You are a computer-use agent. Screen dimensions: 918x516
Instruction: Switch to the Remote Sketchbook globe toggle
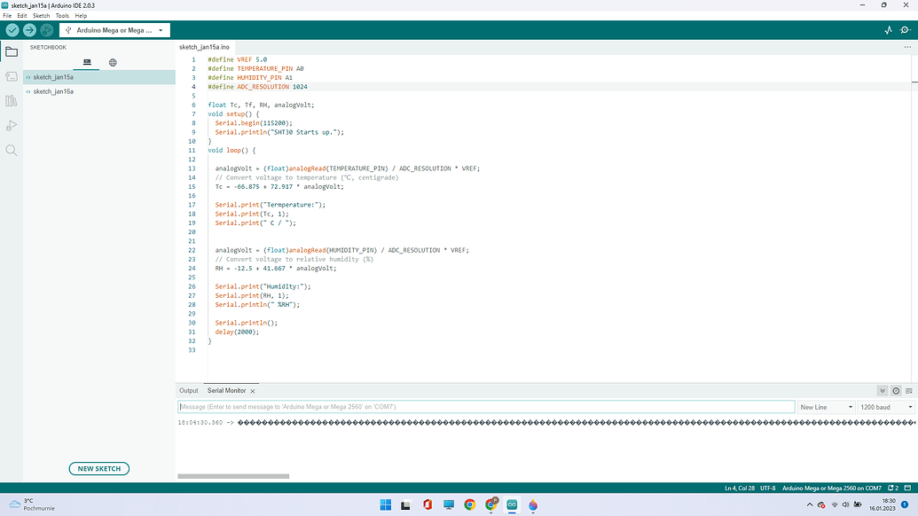pos(112,61)
